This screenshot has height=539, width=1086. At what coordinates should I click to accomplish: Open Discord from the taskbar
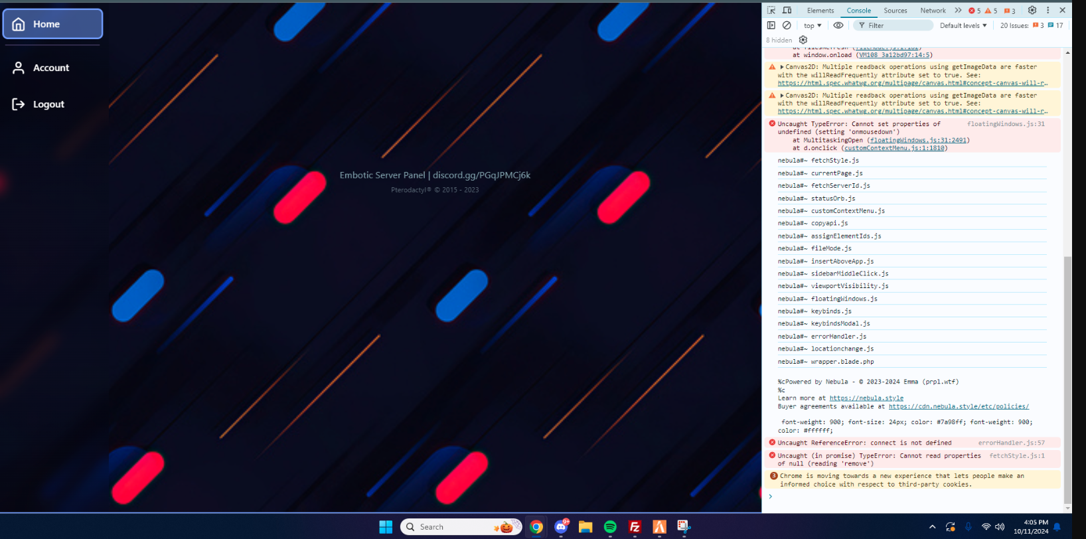point(561,527)
